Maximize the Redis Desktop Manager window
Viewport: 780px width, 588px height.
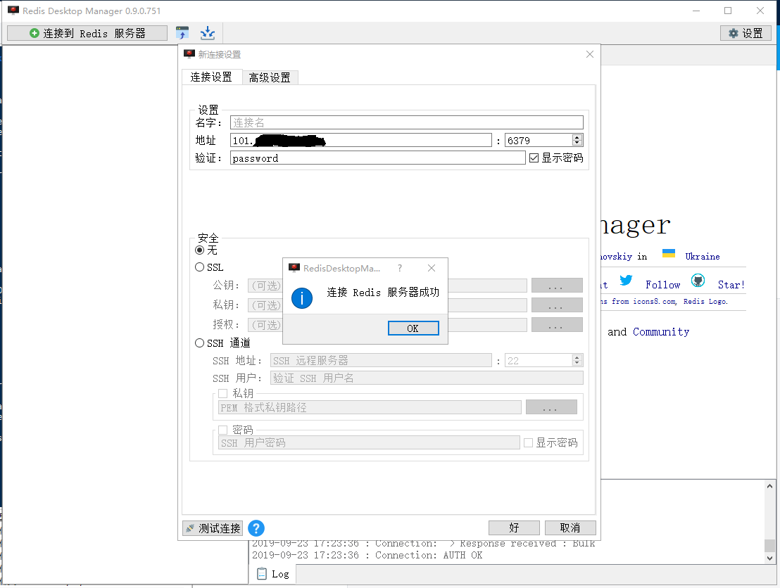point(728,11)
